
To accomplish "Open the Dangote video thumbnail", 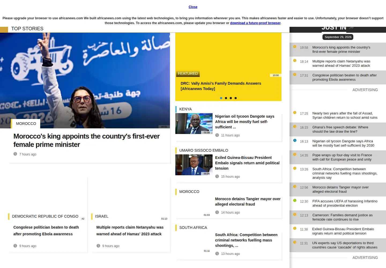I will [194, 124].
